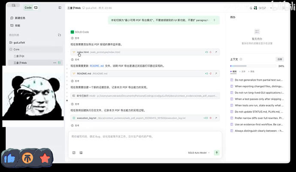The width and height of the screenshot is (296, 172).
Task: Expand the guiLaTeX project folder
Action: (x=11, y=42)
